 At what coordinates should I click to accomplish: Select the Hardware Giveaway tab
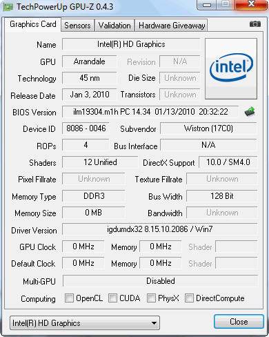[172, 26]
